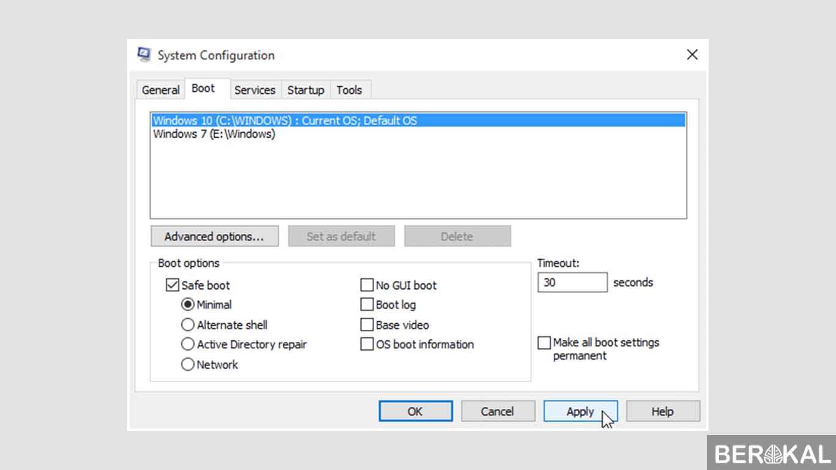
Task: Click the System Configuration title bar icon
Action: click(144, 55)
